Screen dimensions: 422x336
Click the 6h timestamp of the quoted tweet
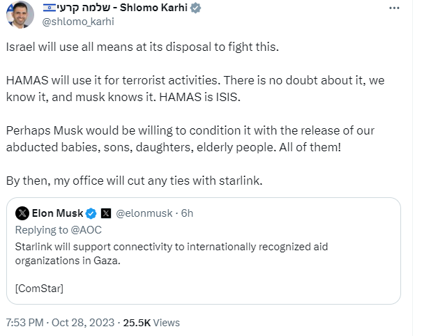187,213
